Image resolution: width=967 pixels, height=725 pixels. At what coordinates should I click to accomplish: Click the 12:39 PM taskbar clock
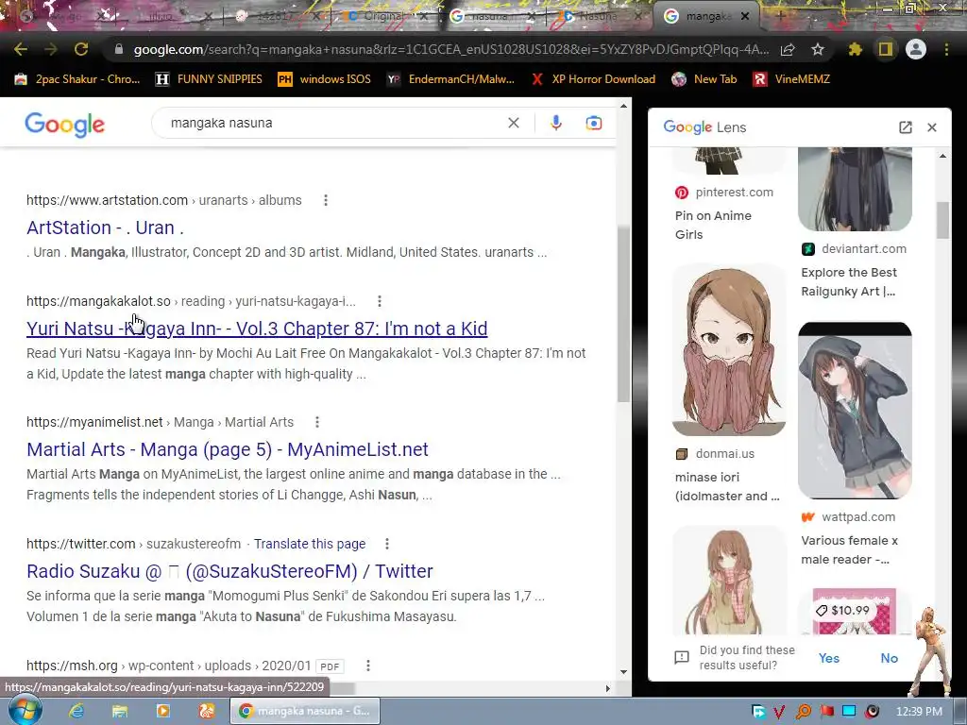click(x=919, y=712)
